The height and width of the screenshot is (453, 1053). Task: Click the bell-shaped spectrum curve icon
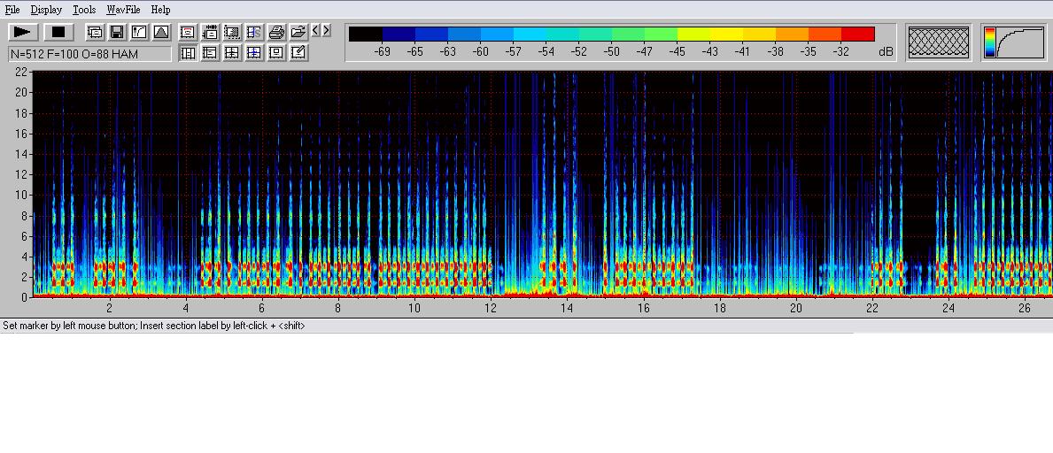coord(161,33)
